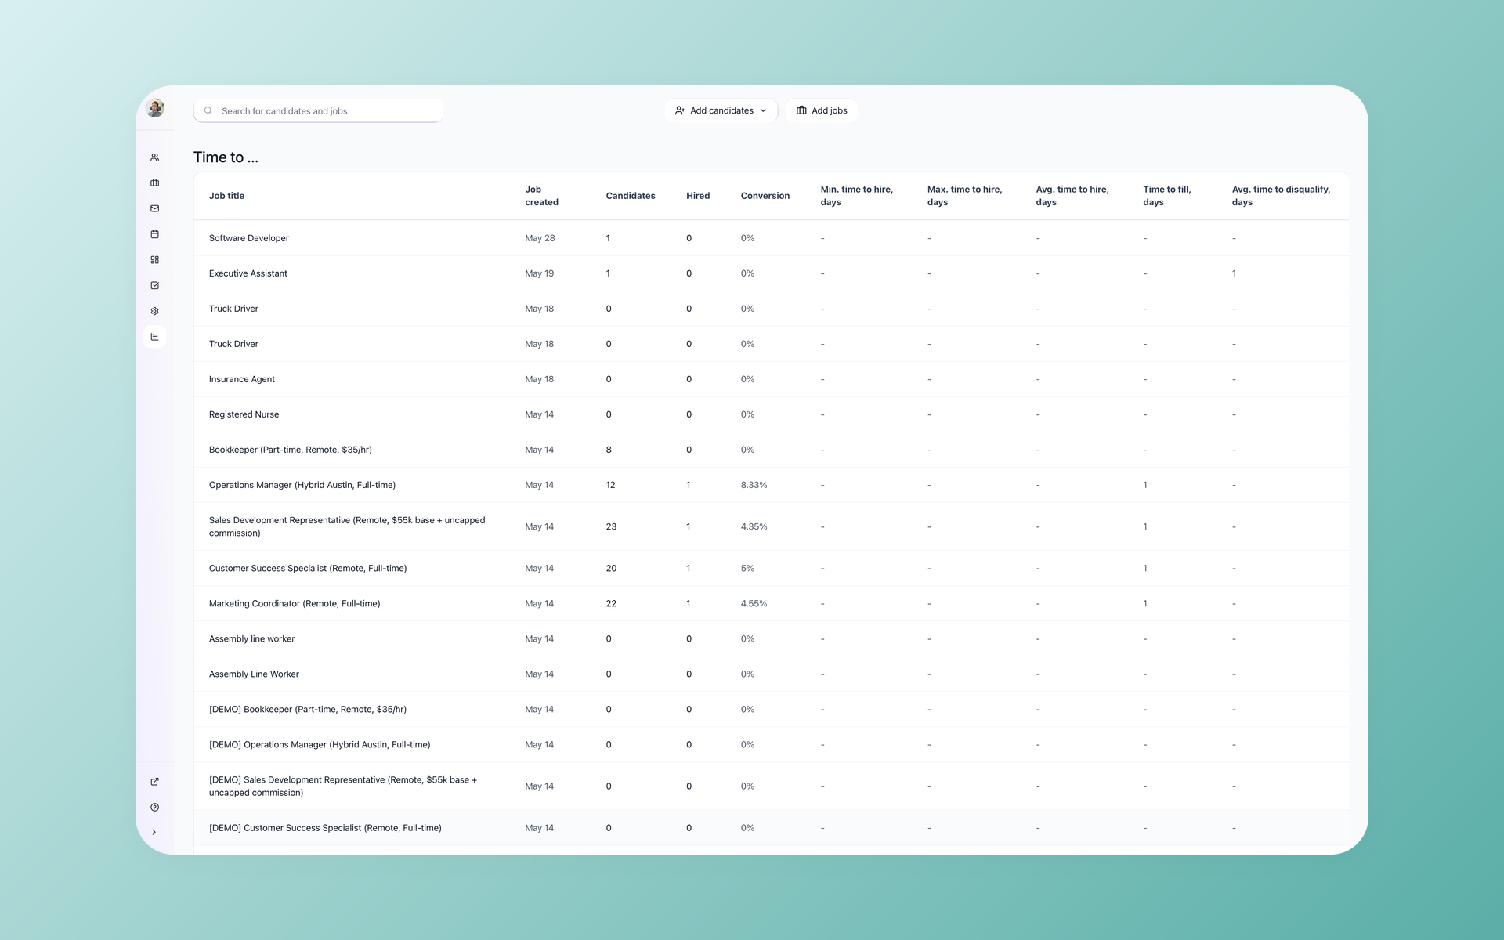Open the Add candidates dropdown
This screenshot has width=1504, height=940.
721,110
